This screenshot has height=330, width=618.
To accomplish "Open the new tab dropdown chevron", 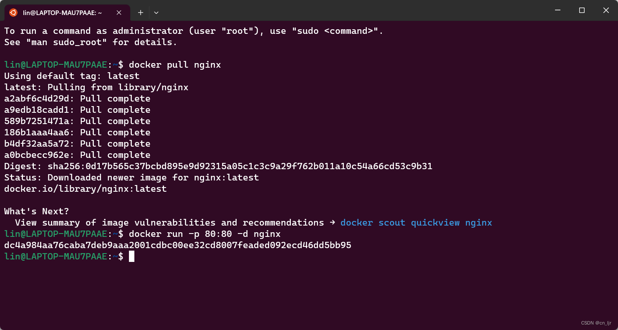I will coord(156,13).
